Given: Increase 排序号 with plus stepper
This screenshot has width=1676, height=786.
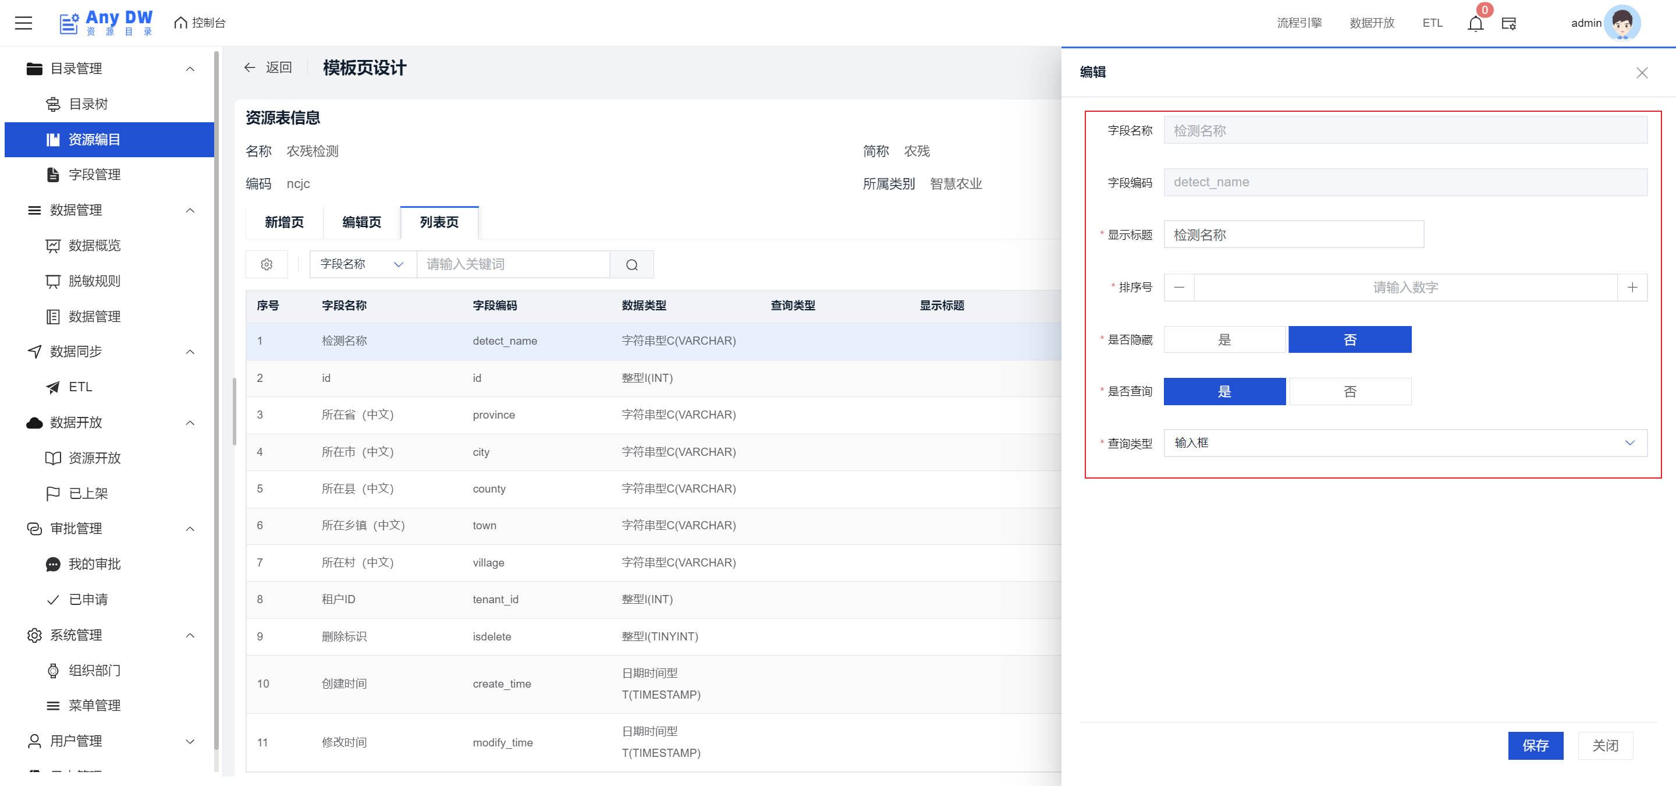Looking at the screenshot, I should tap(1632, 287).
